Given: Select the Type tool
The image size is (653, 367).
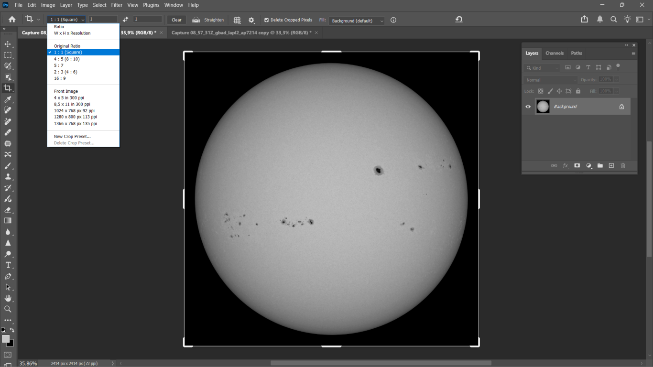Looking at the screenshot, I should (x=8, y=265).
